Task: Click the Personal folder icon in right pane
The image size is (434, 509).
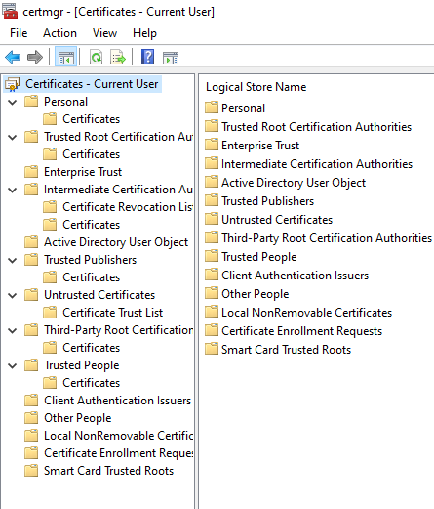Action: tap(212, 107)
